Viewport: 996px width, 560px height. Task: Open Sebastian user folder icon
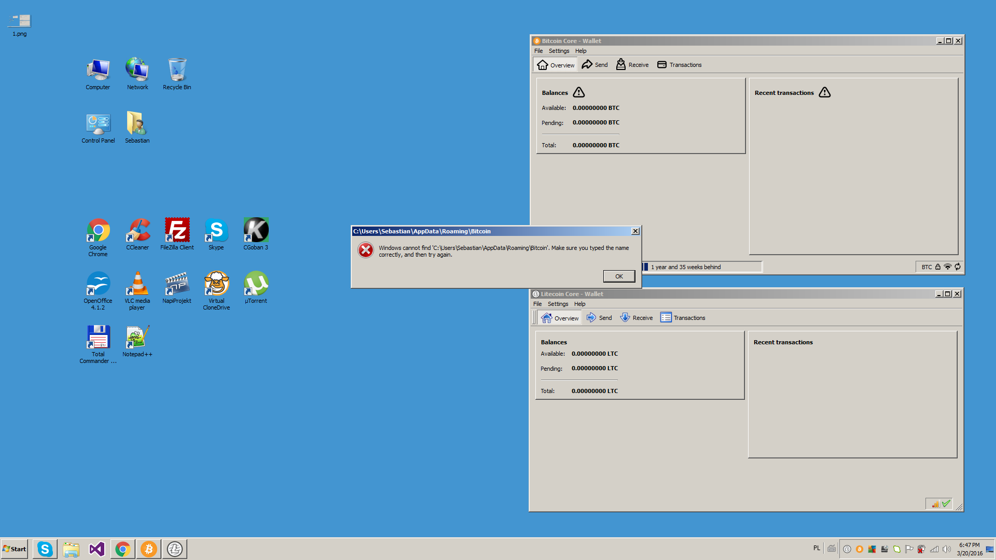pos(137,128)
